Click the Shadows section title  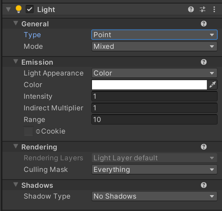pyautogui.click(x=37, y=185)
